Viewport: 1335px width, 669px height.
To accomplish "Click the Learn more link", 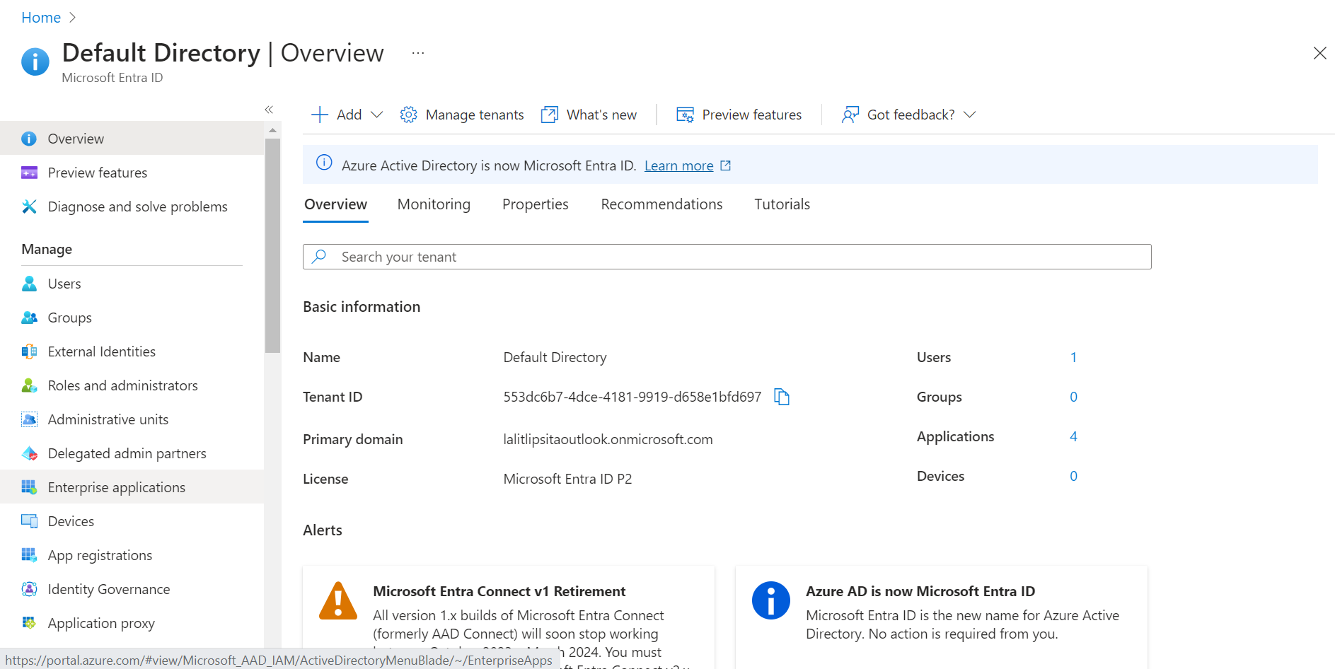I will point(678,165).
